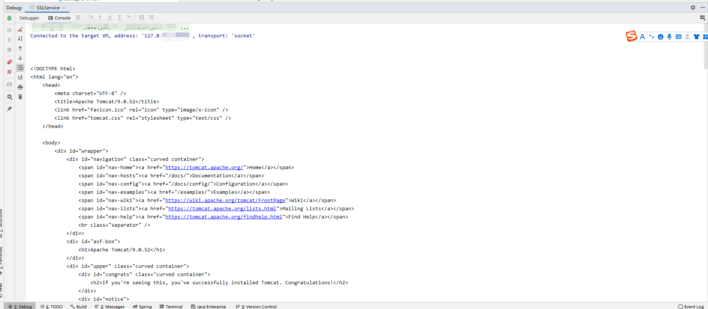Viewport: 708px width, 309px height.
Task: Open the Java Enterprise tool window
Action: click(x=208, y=306)
